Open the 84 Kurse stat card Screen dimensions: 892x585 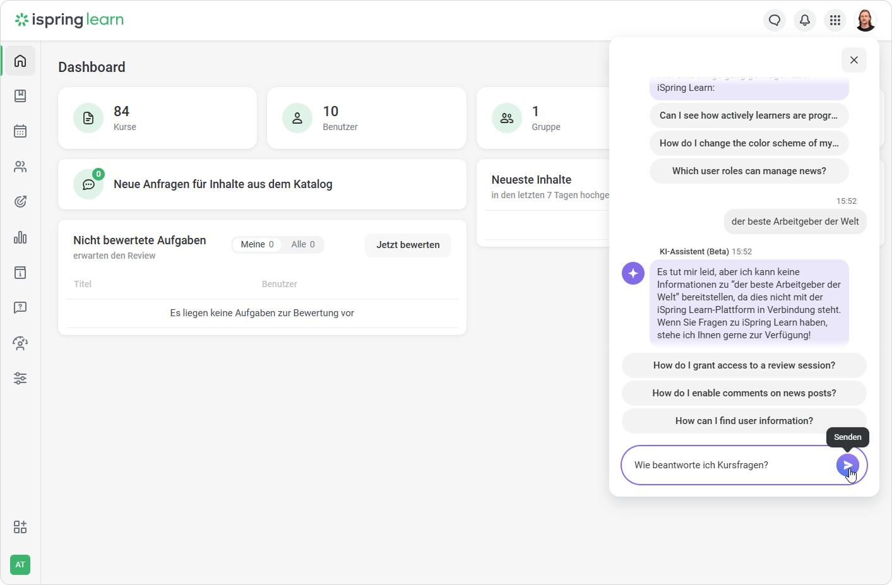157,118
